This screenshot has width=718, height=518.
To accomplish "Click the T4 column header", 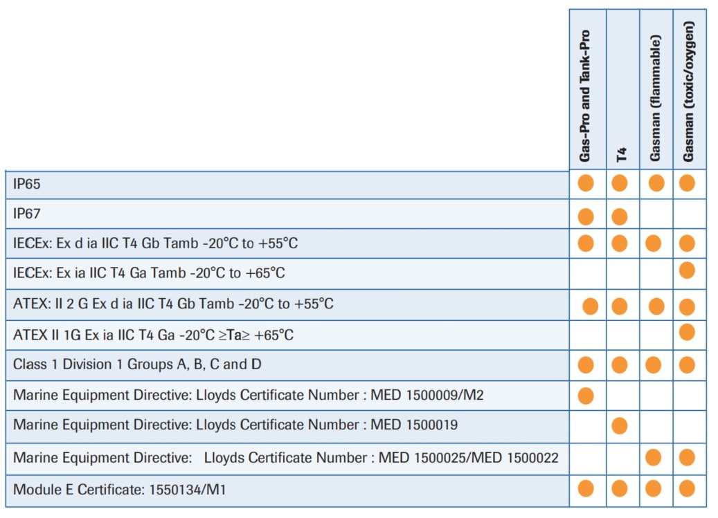I will coord(621,154).
